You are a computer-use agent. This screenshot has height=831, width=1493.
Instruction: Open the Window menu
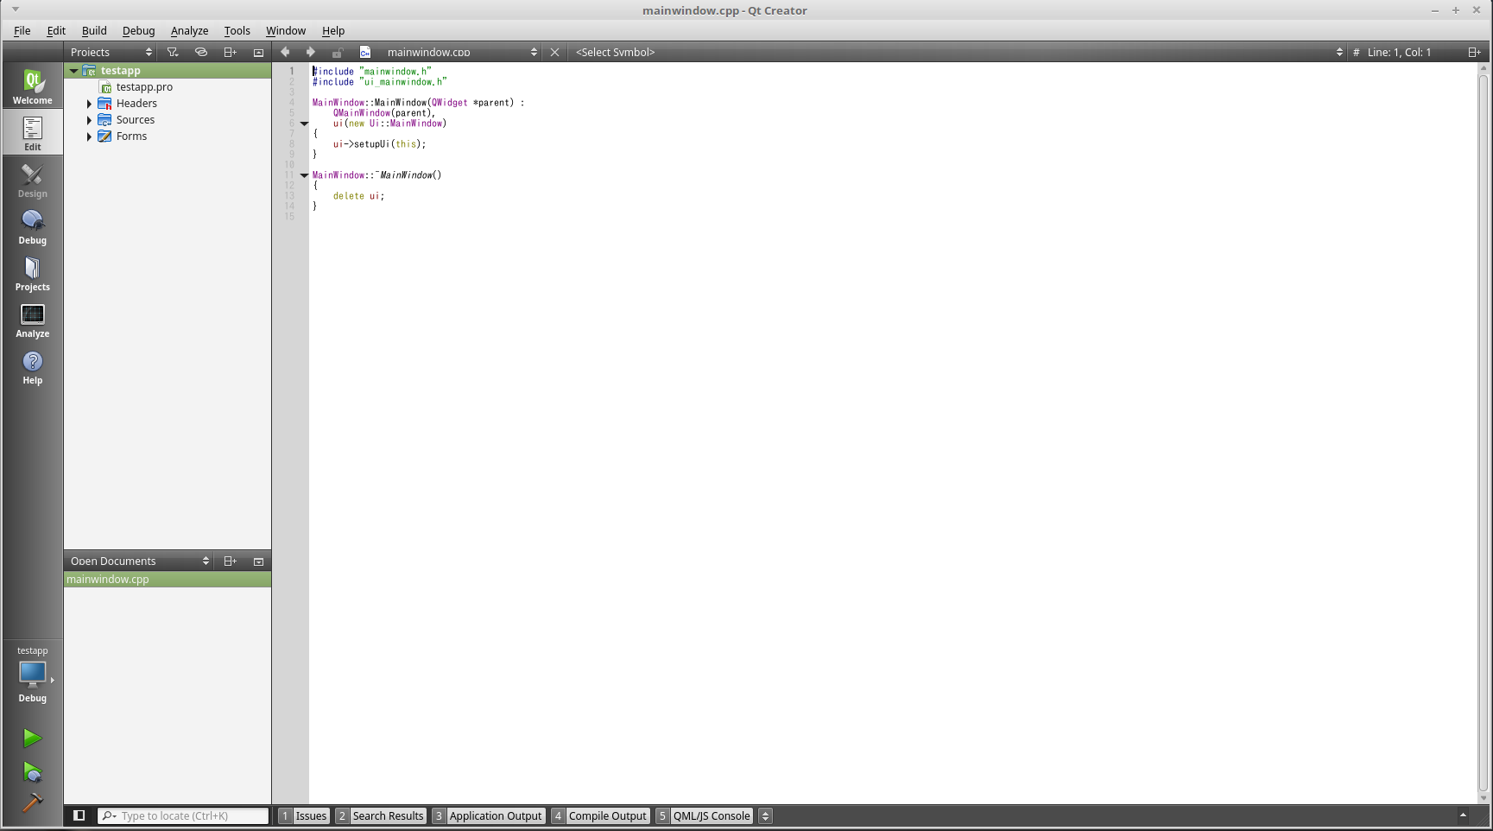tap(286, 30)
